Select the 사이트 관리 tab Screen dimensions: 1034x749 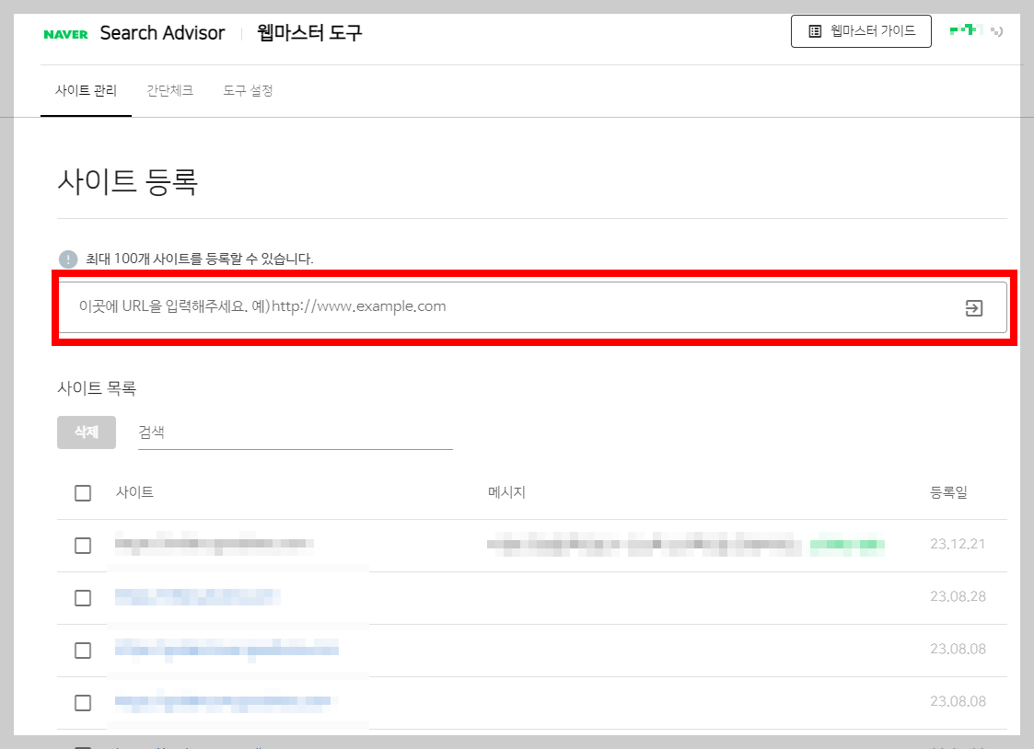(86, 90)
